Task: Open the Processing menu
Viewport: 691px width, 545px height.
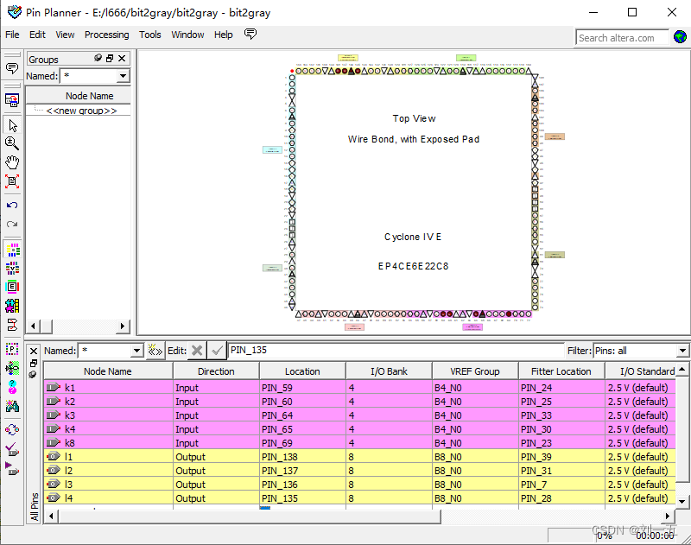Action: coord(106,35)
